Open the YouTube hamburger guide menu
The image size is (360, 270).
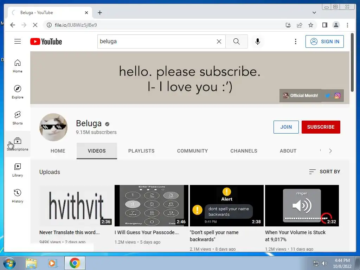click(x=18, y=41)
